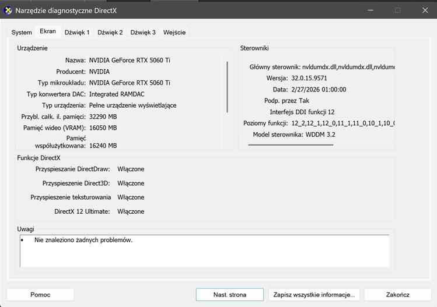The image size is (437, 307).
Task: Go to the Dźwięk 2 tab
Action: tap(110, 33)
